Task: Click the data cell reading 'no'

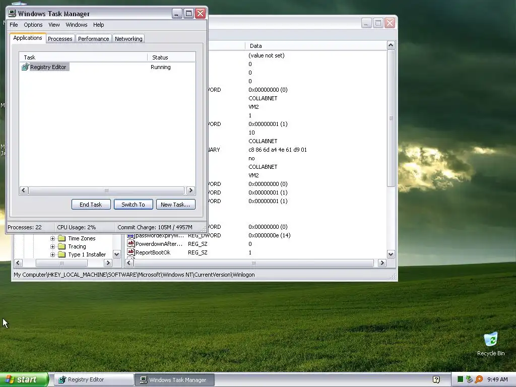Action: 251,158
